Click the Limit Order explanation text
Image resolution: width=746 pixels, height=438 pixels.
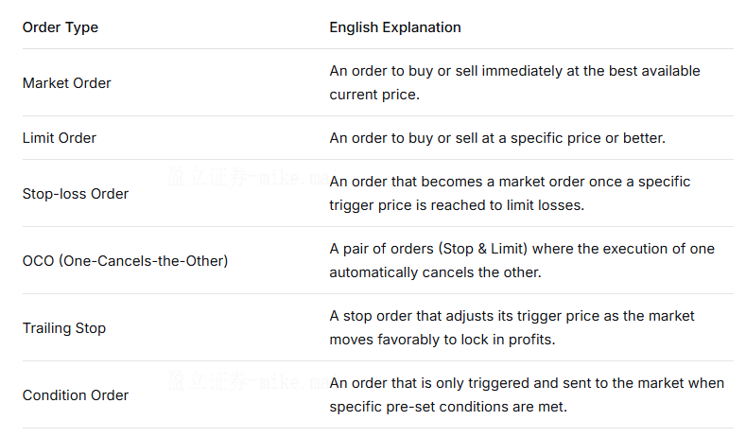pos(497,138)
